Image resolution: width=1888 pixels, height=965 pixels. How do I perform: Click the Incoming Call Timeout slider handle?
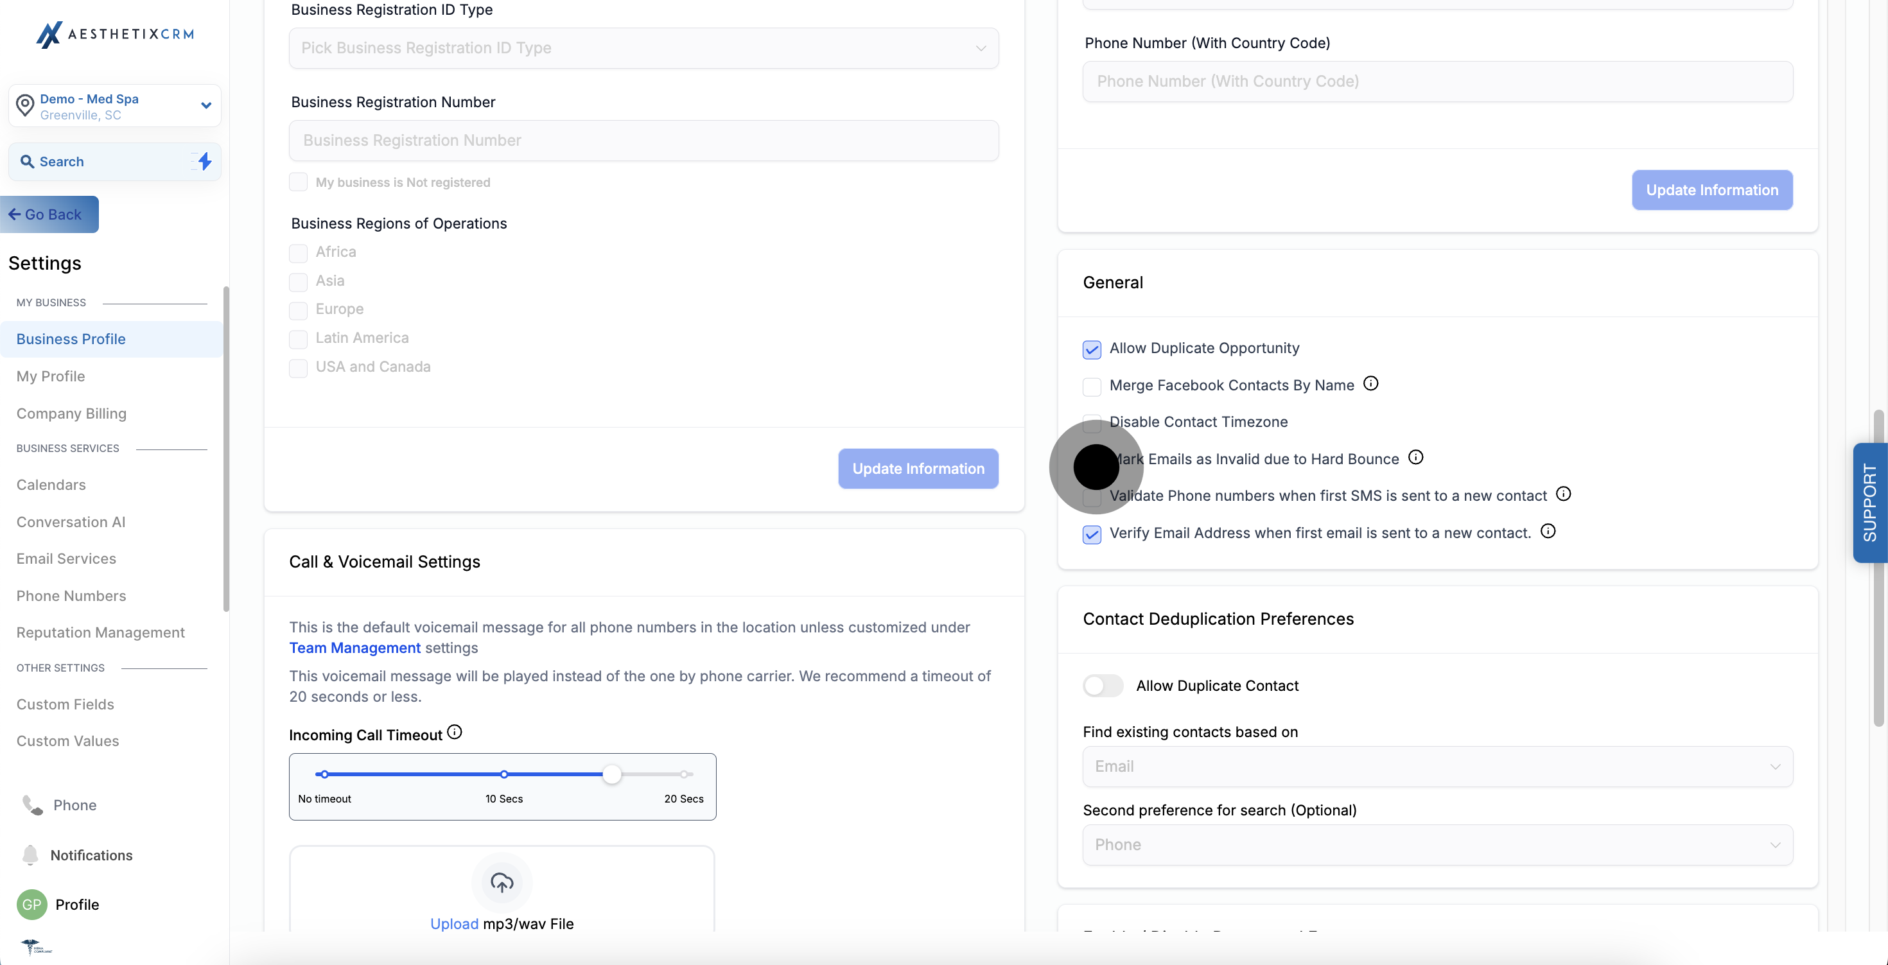tap(612, 774)
